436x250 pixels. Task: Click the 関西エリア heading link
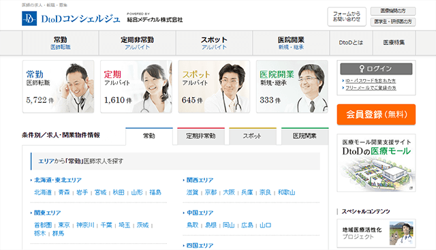[200, 181]
